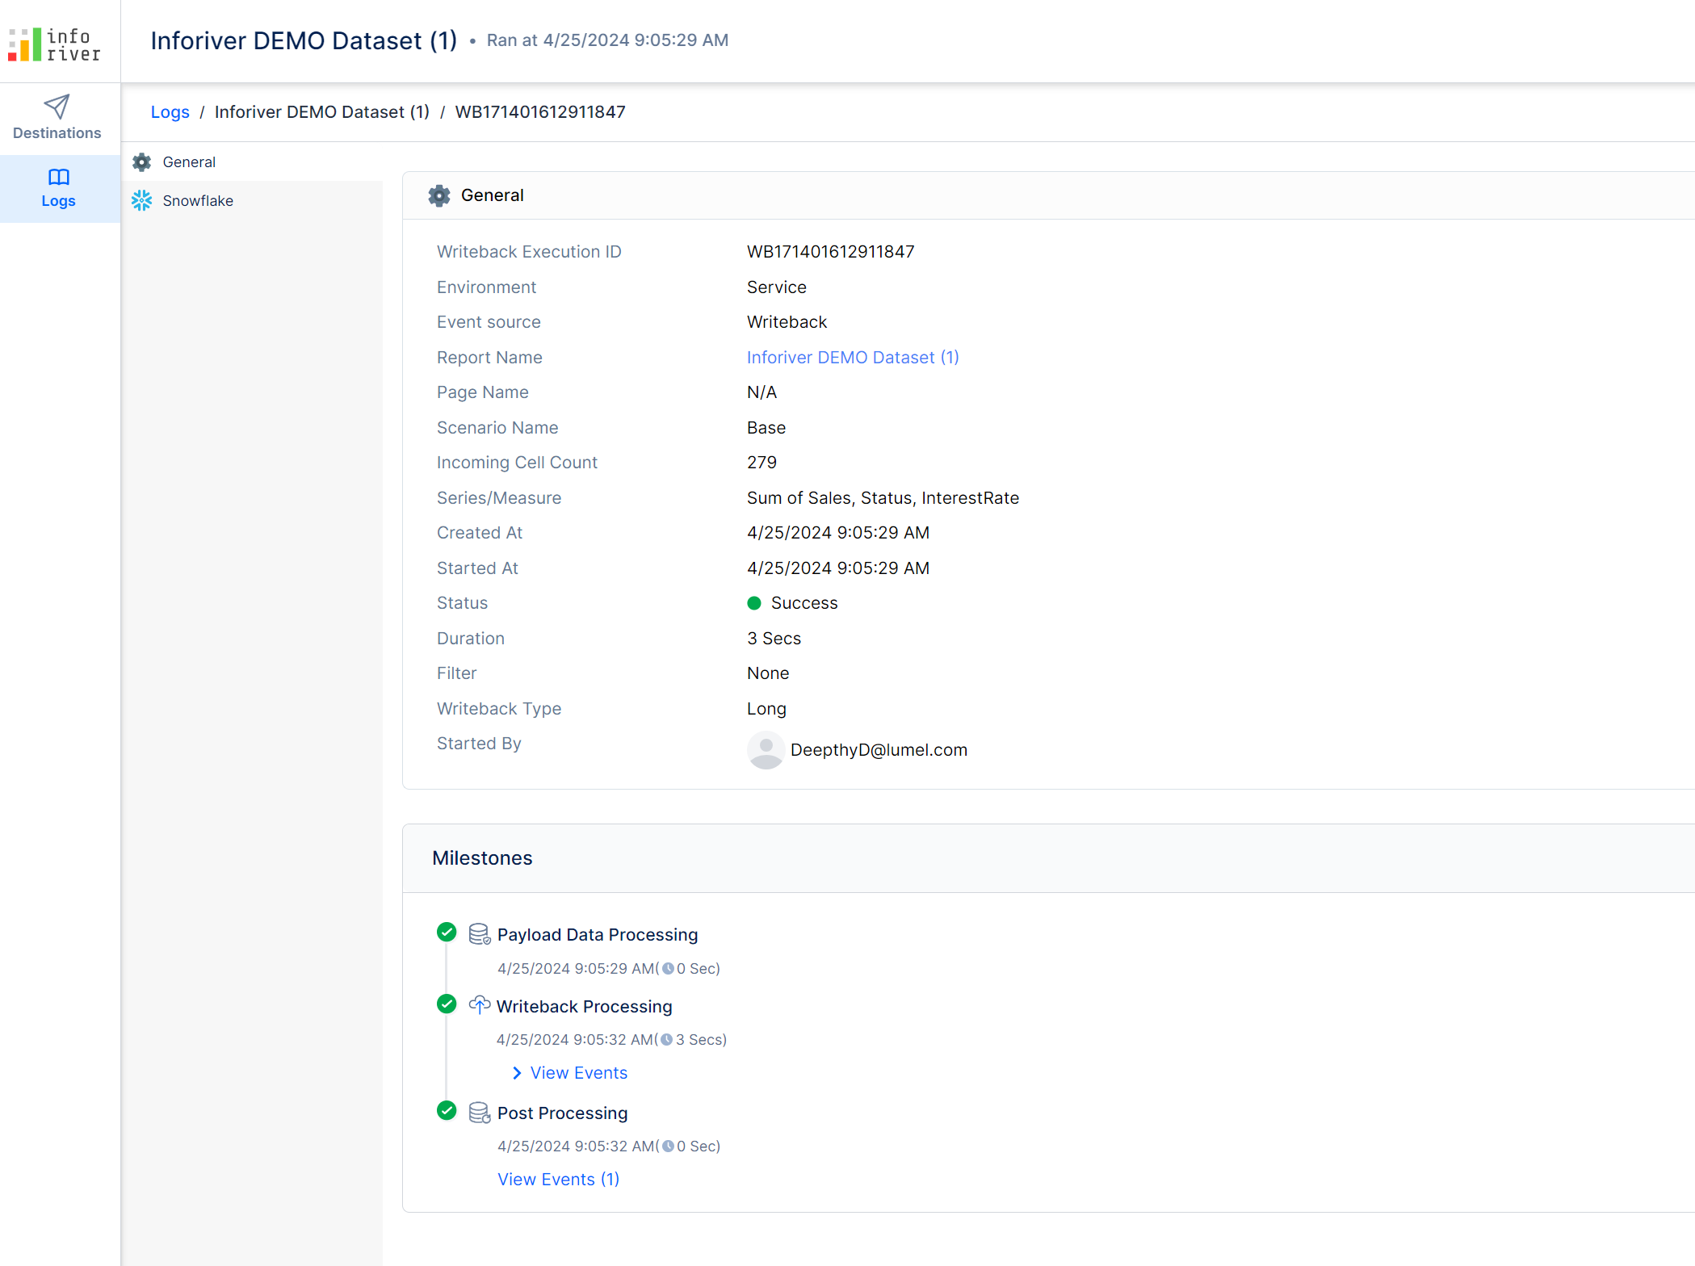Open Destinations paper plane icon
Image resolution: width=1695 pixels, height=1266 pixels.
[x=57, y=107]
